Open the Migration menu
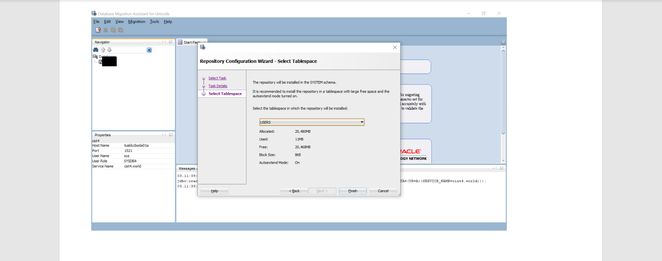 pos(137,22)
